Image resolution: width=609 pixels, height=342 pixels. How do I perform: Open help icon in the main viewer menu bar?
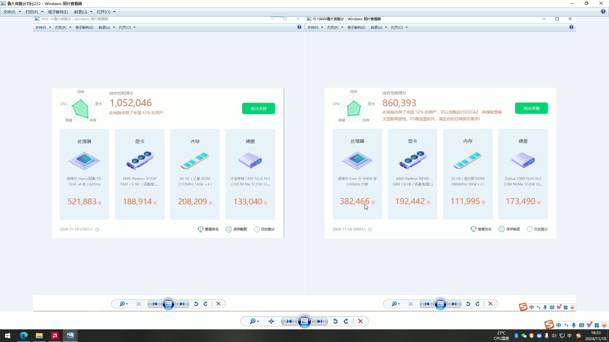[603, 11]
